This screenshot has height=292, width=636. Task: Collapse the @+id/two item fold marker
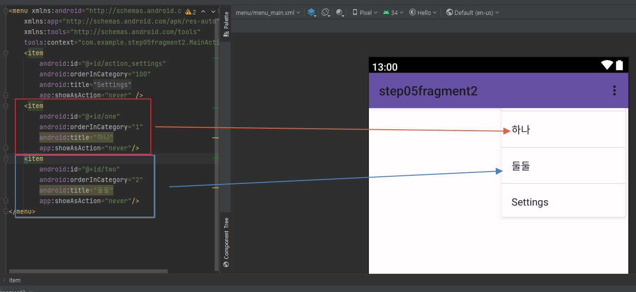coord(6,158)
